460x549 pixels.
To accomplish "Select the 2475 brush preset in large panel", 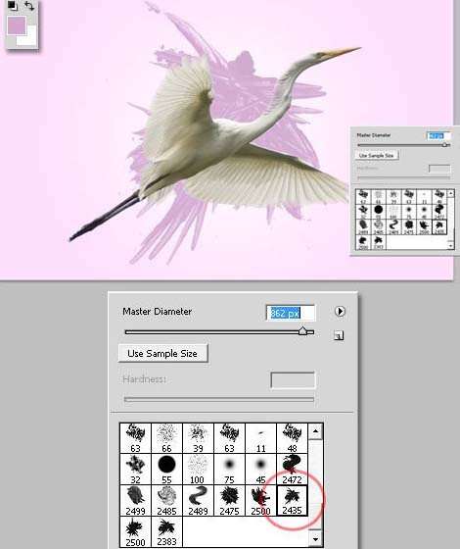I will click(229, 500).
